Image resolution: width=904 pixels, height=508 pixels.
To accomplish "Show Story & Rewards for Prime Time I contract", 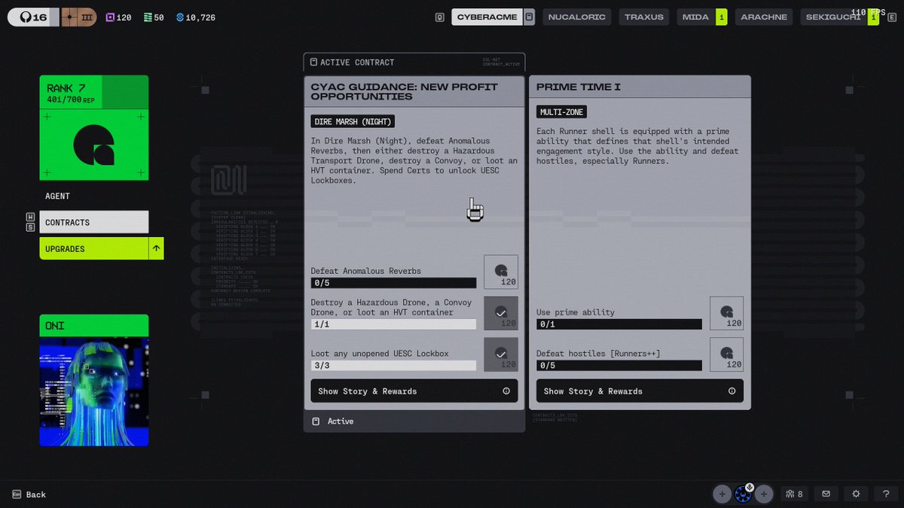I will point(640,391).
